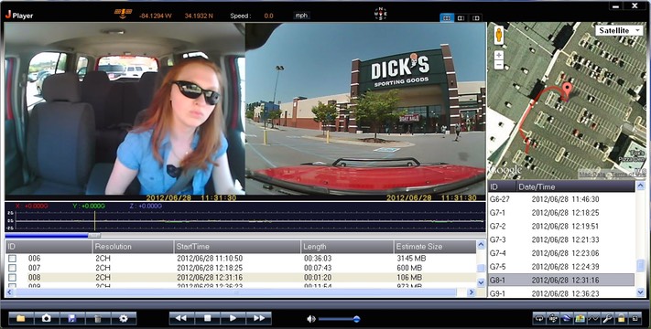Image resolution: width=651 pixels, height=329 pixels.
Task: Select event G7-4 in the list
Action: point(561,253)
